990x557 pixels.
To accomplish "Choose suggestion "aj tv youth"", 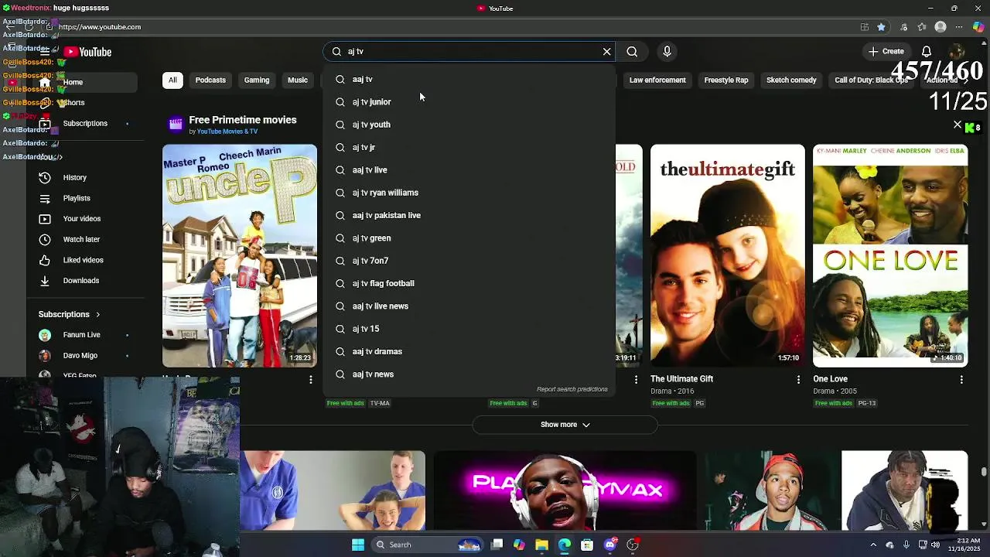I will point(469,125).
